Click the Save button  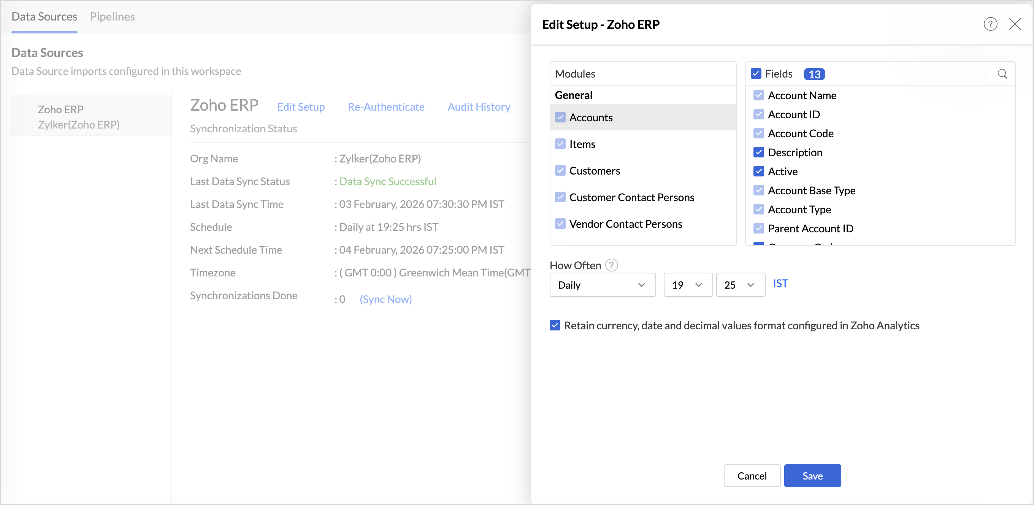[x=812, y=476]
